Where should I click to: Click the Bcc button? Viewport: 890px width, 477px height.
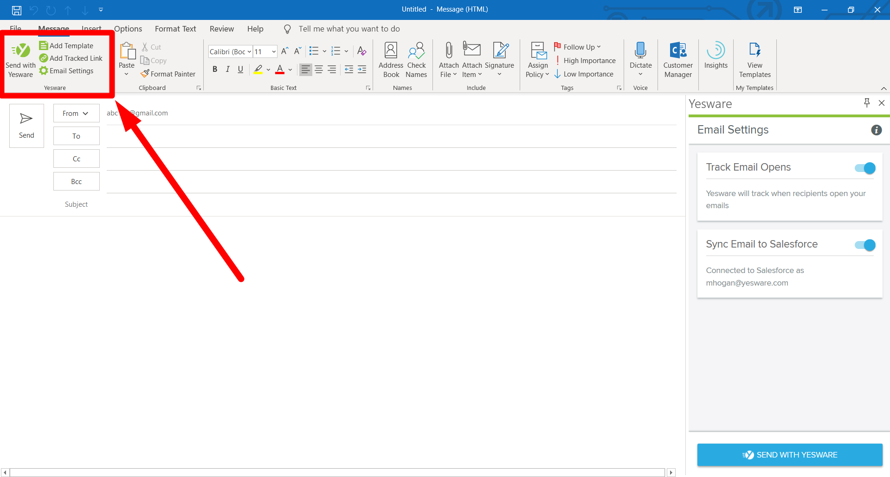[76, 181]
